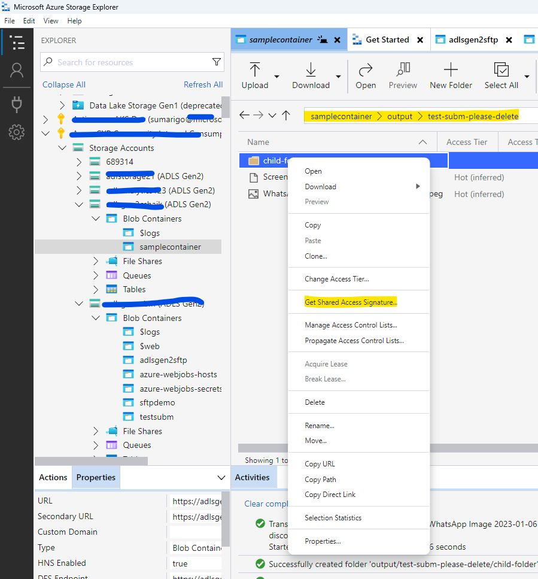This screenshot has height=579, width=538.
Task: Navigate up one folder level arrow
Action: pyautogui.click(x=286, y=115)
